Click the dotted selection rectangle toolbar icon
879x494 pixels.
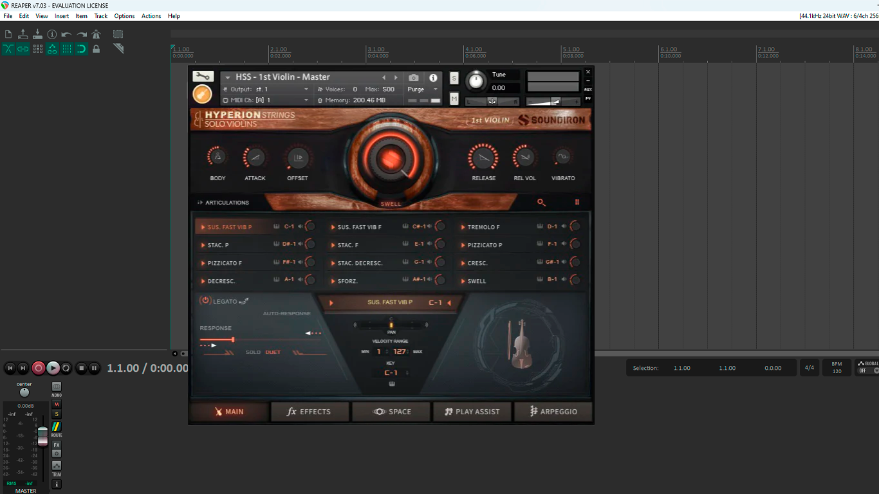(118, 34)
